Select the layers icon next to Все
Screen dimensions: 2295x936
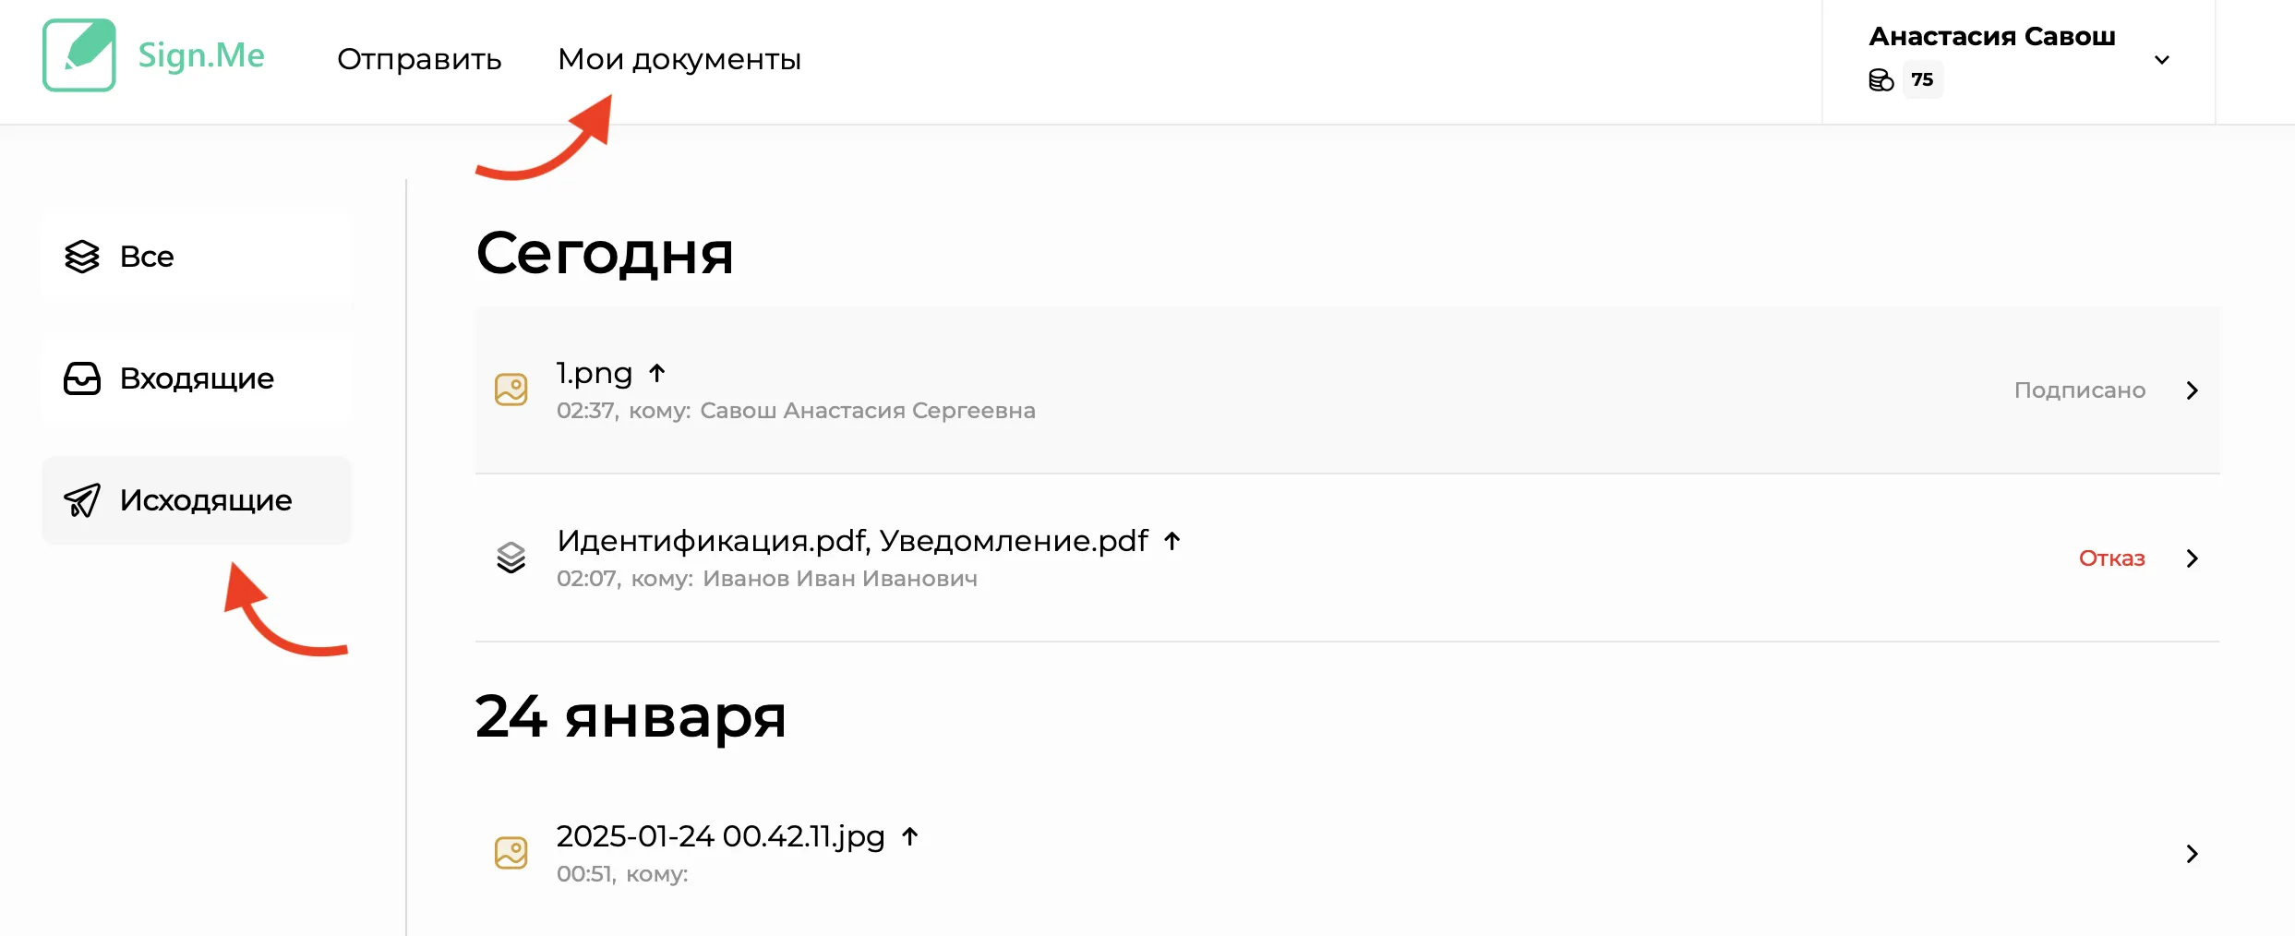click(82, 257)
